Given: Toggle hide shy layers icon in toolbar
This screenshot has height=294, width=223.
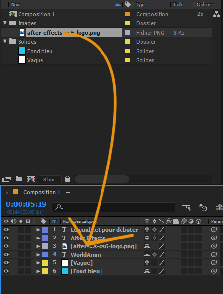Looking at the screenshot, I should pos(219,207).
